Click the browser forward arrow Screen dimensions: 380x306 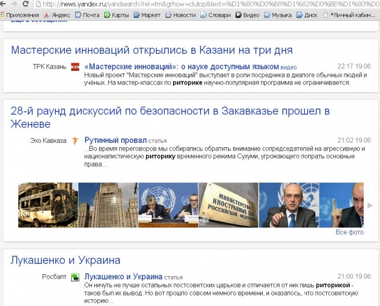[14, 4]
